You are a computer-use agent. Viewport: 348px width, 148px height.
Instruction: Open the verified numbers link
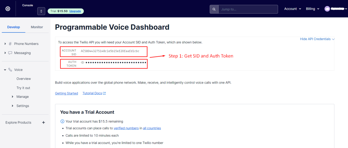[126, 128]
